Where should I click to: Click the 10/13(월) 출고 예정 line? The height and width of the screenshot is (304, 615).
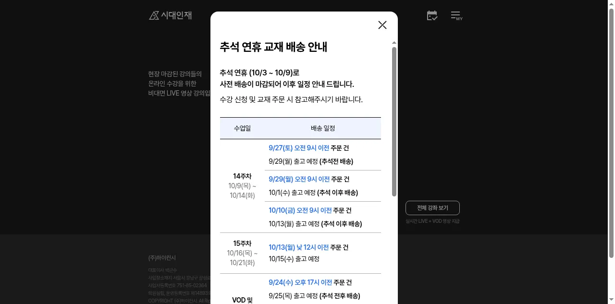[x=315, y=224]
